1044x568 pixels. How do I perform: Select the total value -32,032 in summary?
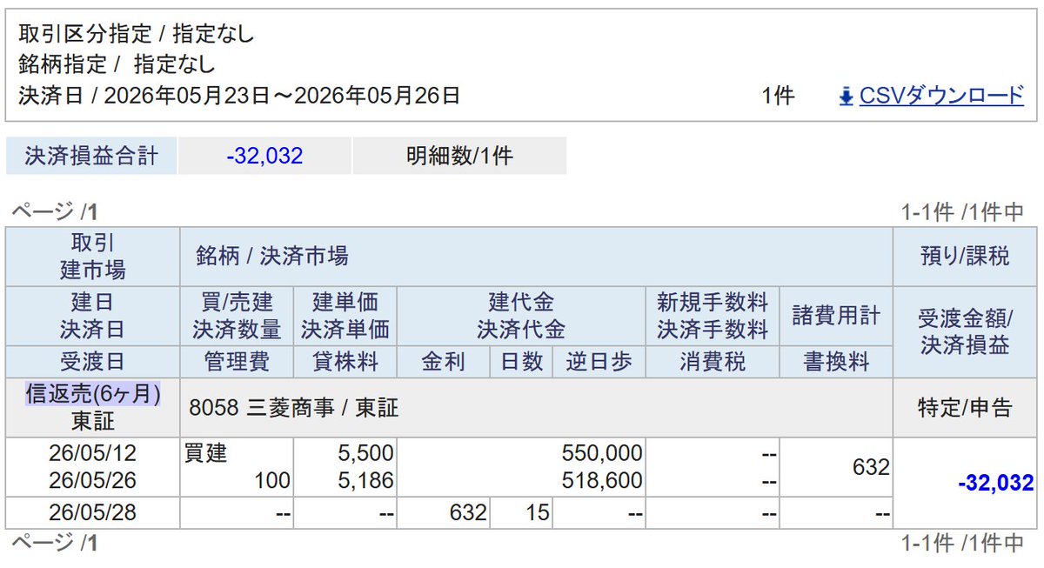[x=264, y=157]
